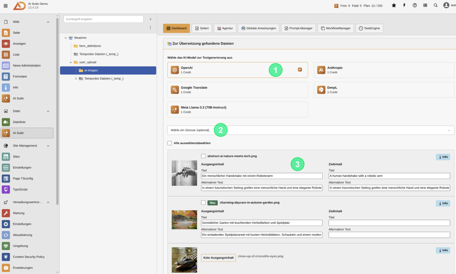Select the Anthropic model card

coord(384,70)
